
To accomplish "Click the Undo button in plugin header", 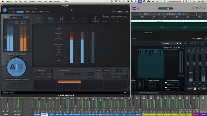I will tap(41, 12).
